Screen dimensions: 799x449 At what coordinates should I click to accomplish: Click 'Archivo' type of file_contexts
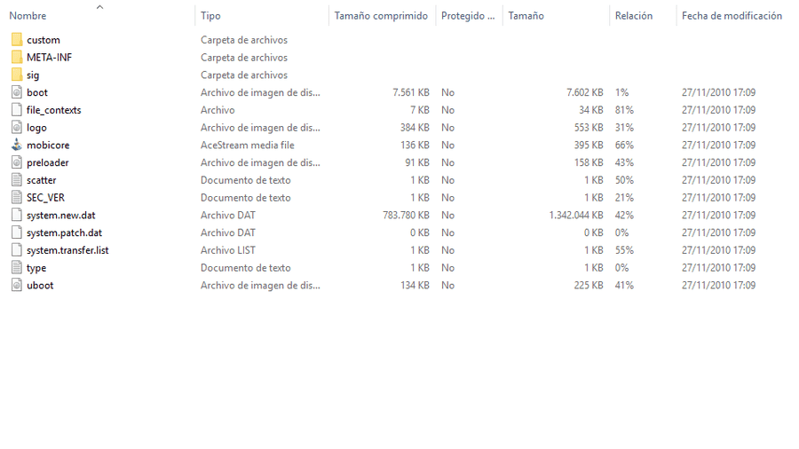[x=218, y=110]
